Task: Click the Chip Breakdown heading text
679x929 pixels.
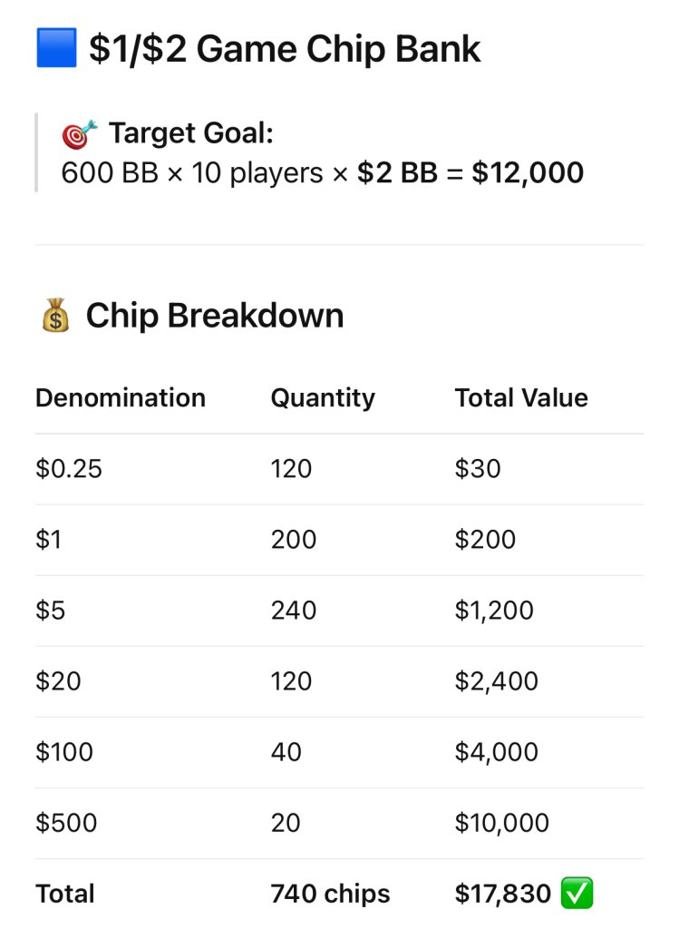Action: 215,317
